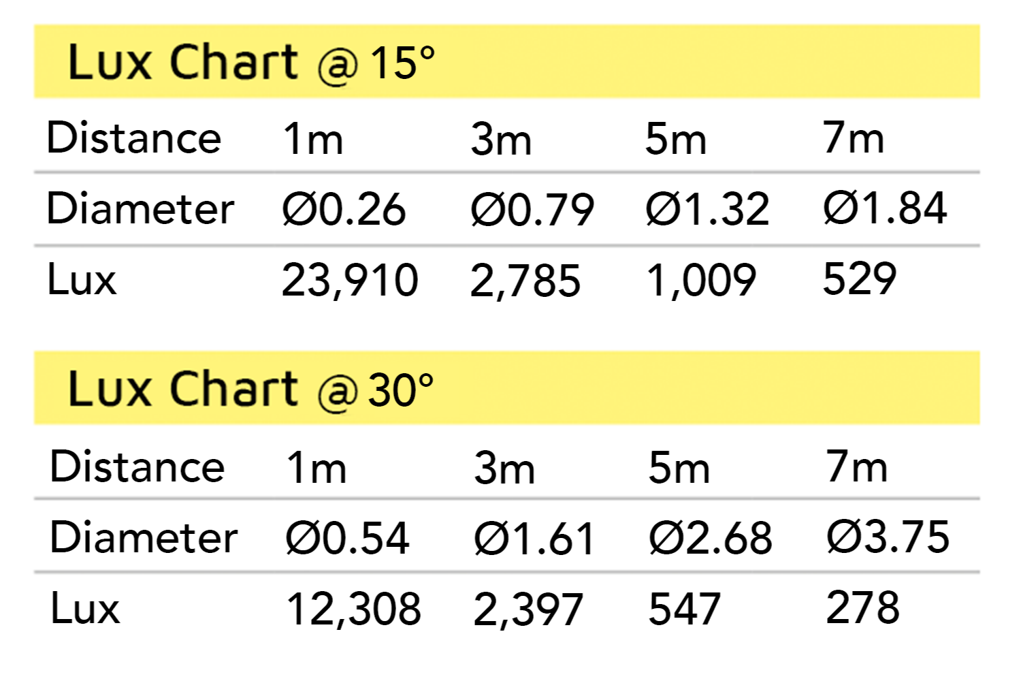Click the Ø0.79 diameter cell
The image size is (1021, 681).
click(532, 208)
